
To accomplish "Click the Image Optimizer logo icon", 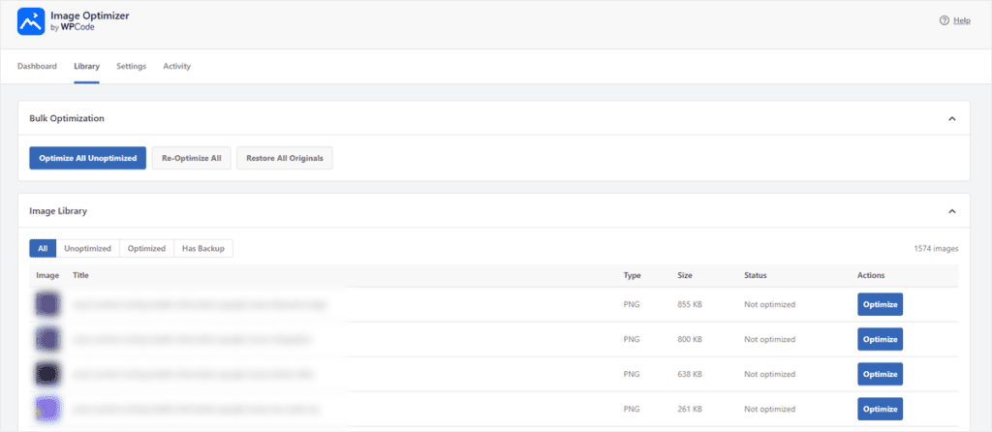I will 31,21.
